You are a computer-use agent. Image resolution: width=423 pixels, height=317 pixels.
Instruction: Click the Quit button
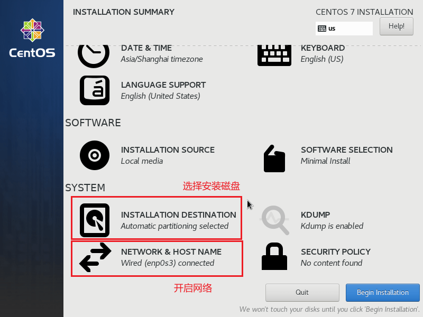pyautogui.click(x=302, y=293)
